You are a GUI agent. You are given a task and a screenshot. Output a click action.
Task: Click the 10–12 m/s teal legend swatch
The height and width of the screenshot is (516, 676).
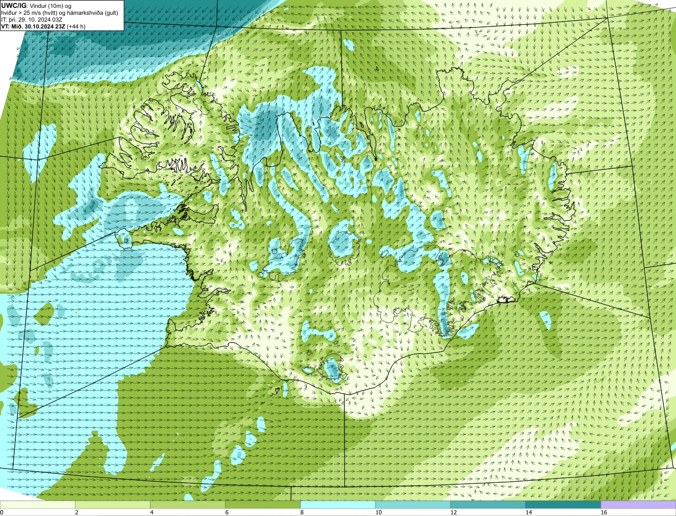(413, 505)
